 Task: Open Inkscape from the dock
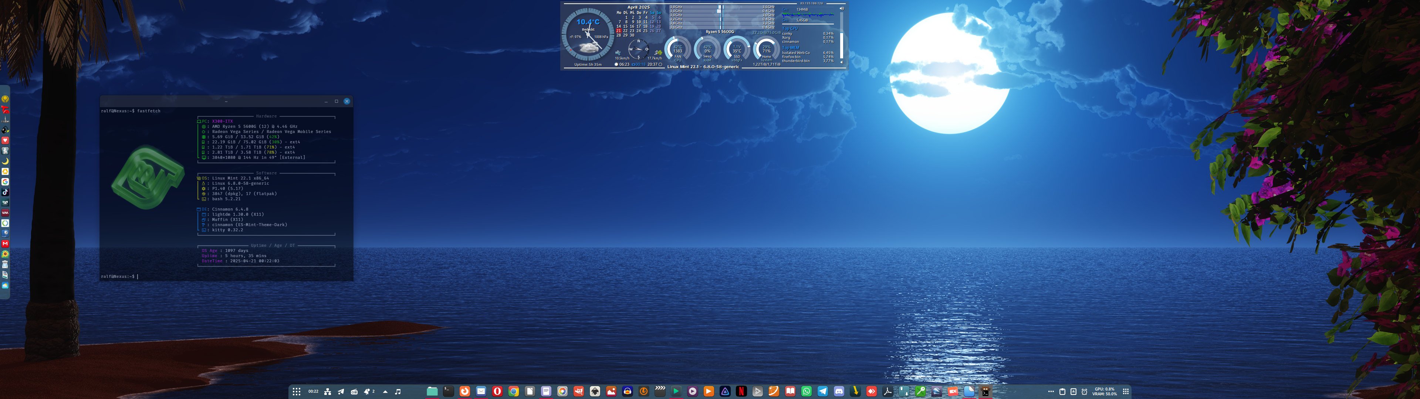point(595,391)
